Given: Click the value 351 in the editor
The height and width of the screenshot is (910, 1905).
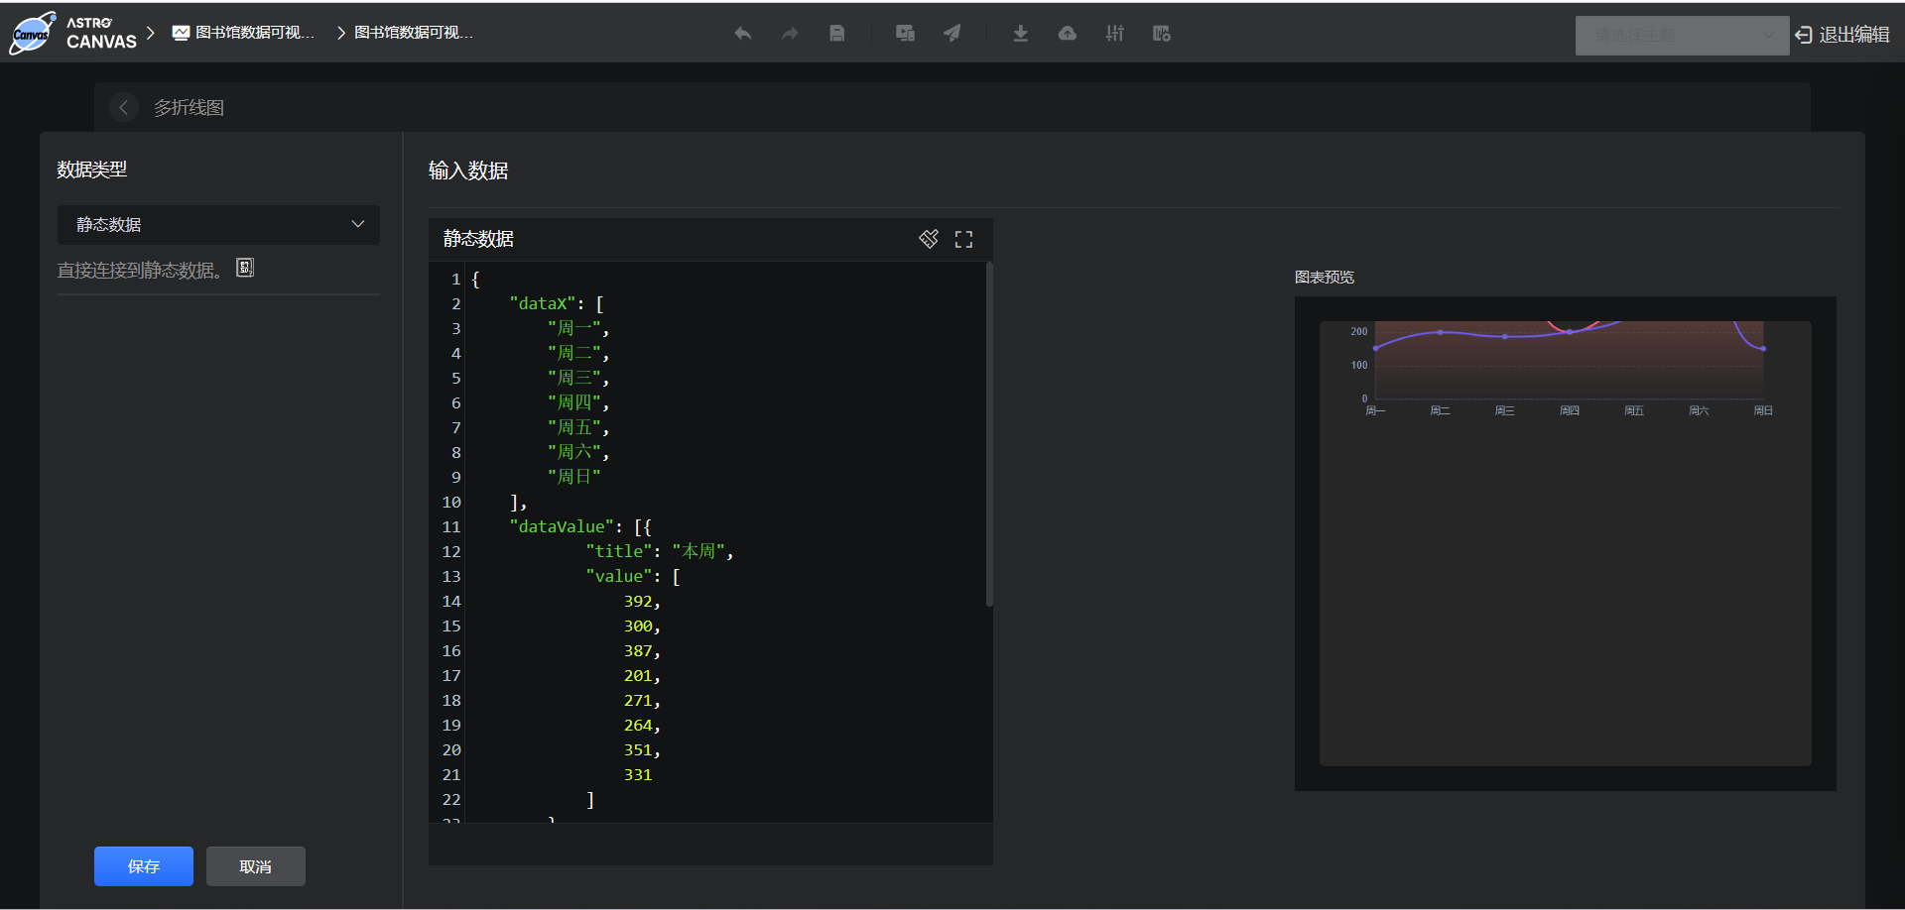Looking at the screenshot, I should [638, 749].
